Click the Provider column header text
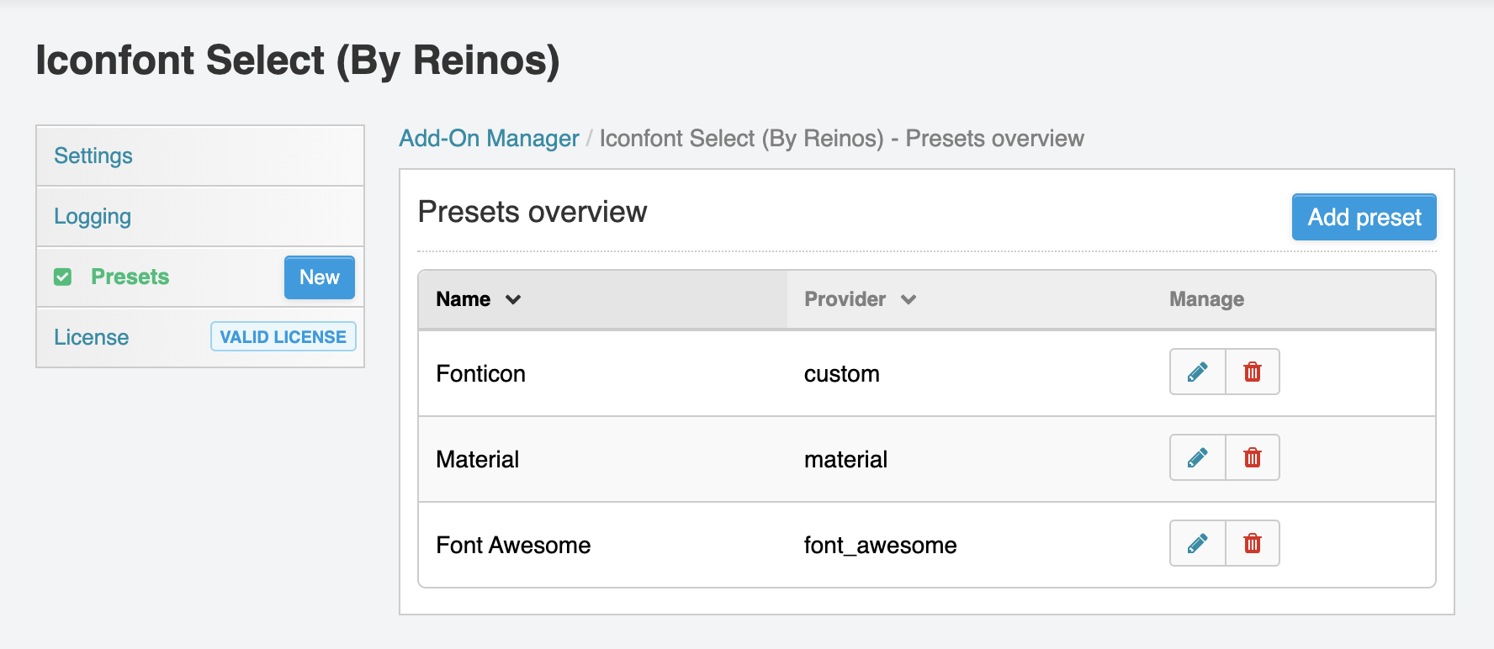Screen dimensions: 1494x649 (845, 299)
